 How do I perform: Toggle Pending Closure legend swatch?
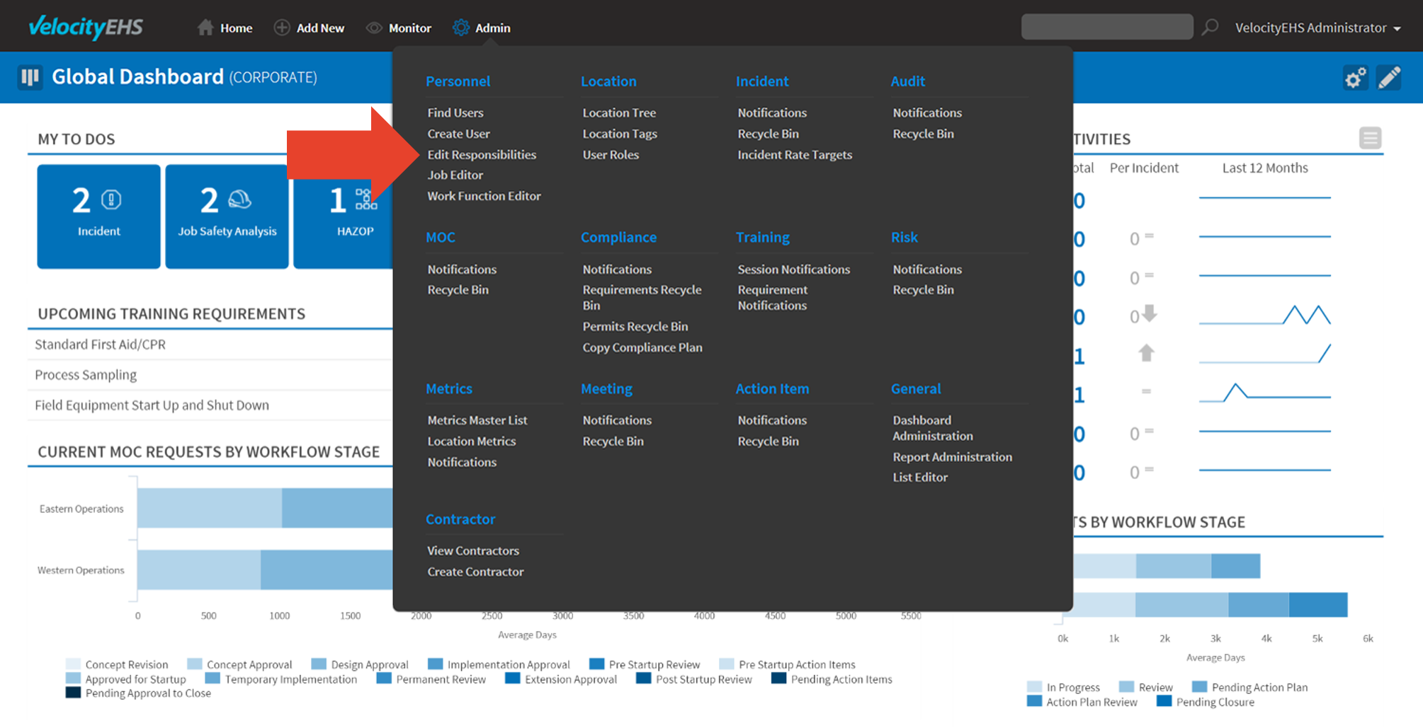click(x=1163, y=701)
